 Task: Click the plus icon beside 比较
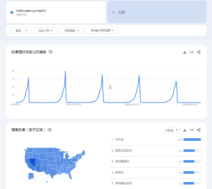(x=113, y=12)
